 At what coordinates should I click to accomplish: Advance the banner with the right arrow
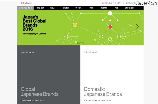coord(137,26)
